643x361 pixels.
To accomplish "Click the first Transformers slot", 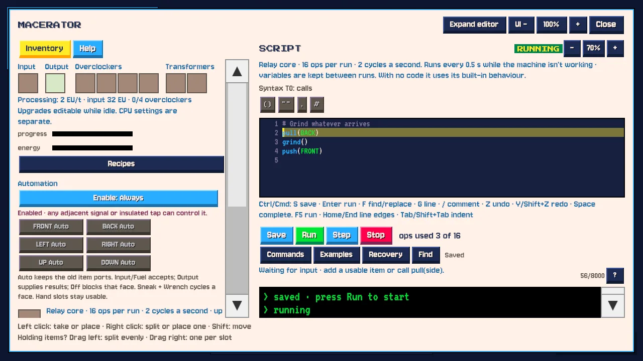I will pos(176,83).
